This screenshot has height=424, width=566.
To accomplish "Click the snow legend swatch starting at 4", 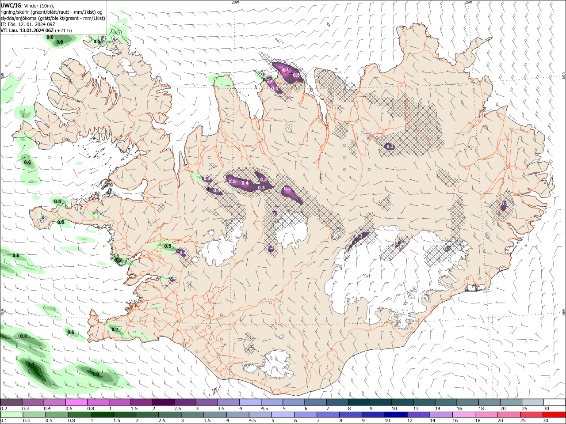I will 250,402.
